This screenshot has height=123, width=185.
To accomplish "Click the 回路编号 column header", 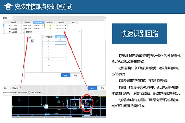I will (x=28, y=22).
